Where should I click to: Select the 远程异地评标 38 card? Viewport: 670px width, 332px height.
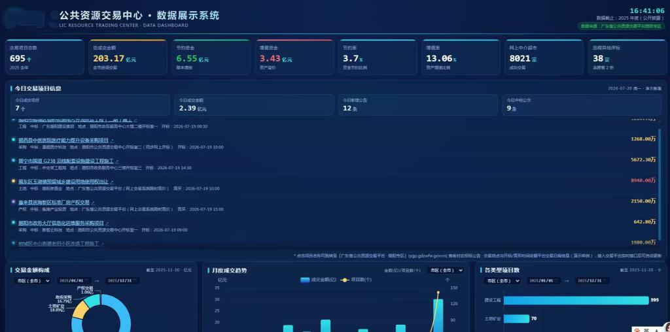(627, 57)
